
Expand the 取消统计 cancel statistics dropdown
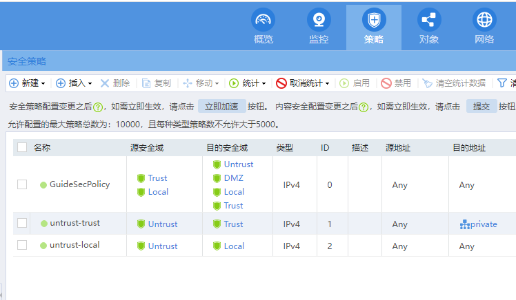point(327,83)
